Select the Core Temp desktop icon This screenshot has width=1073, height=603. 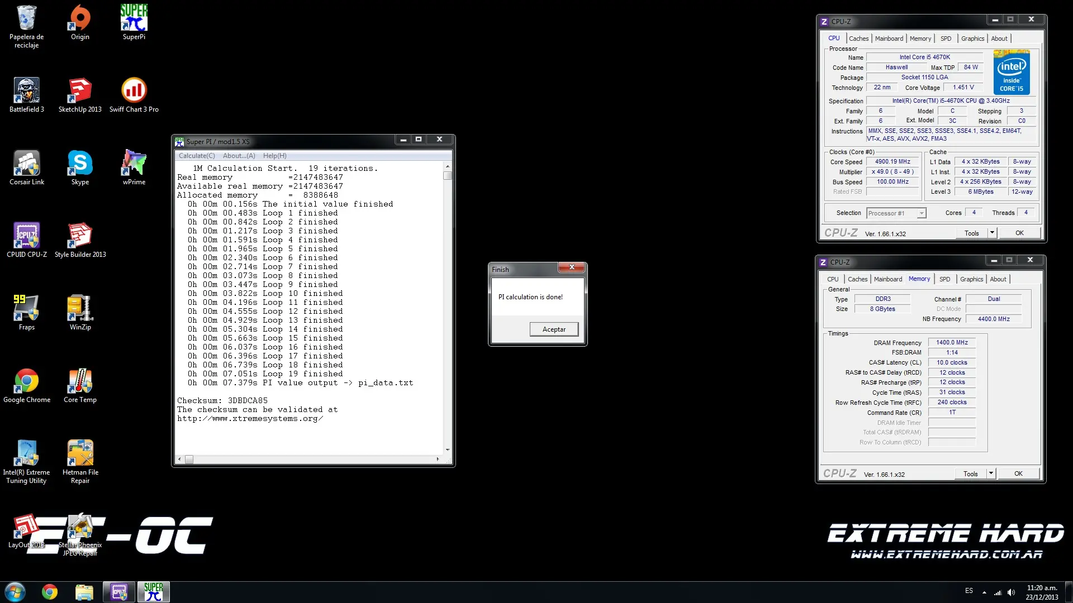point(80,385)
